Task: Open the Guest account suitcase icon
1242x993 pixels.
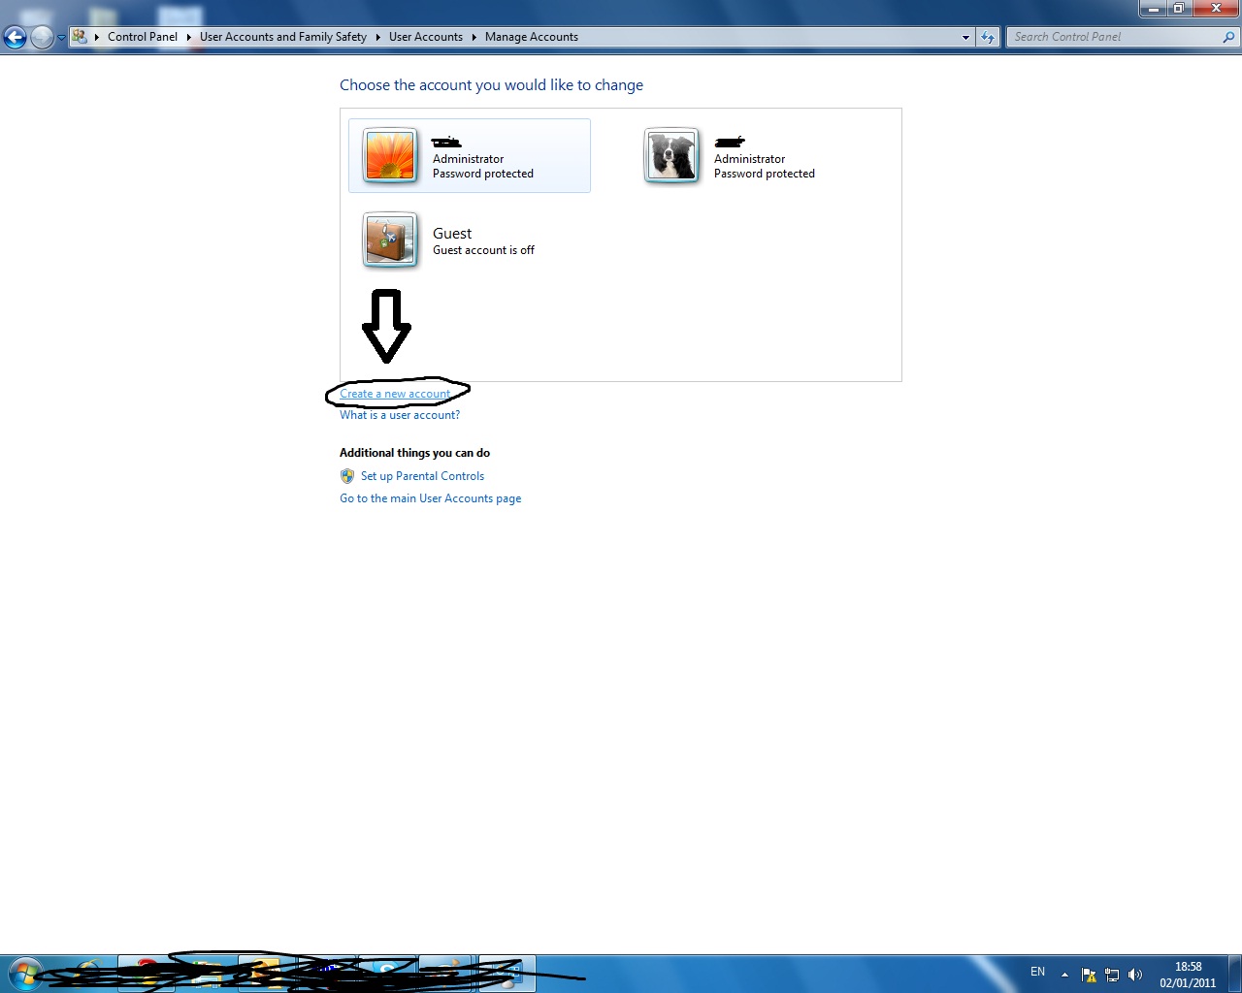Action: (390, 240)
